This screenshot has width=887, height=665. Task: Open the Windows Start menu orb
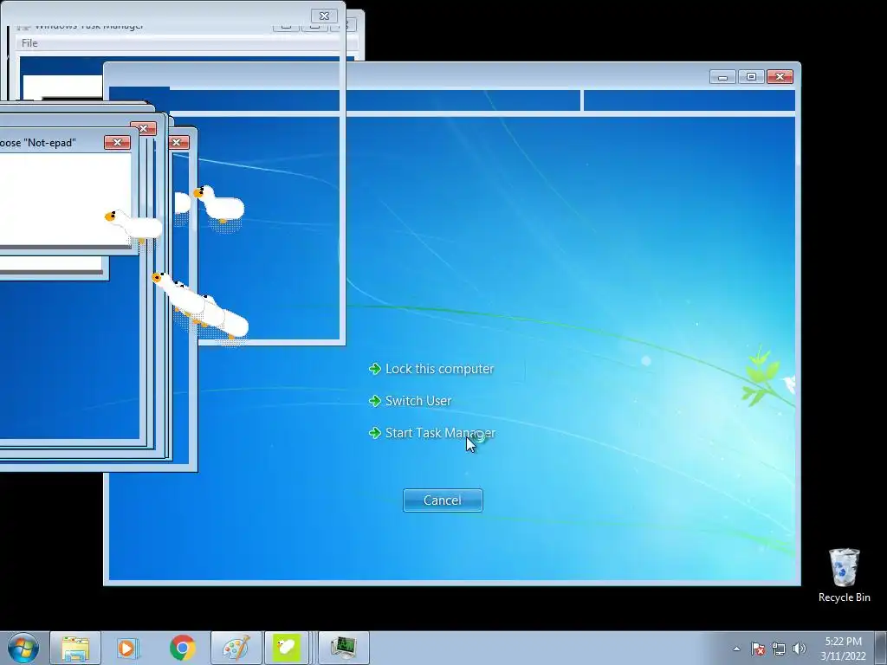(23, 648)
